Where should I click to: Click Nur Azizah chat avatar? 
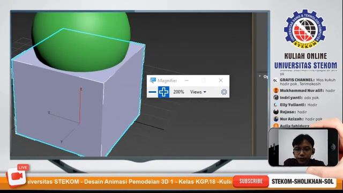276,119
